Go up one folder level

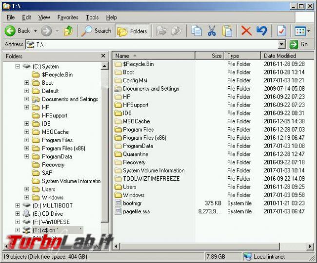coord(68,31)
